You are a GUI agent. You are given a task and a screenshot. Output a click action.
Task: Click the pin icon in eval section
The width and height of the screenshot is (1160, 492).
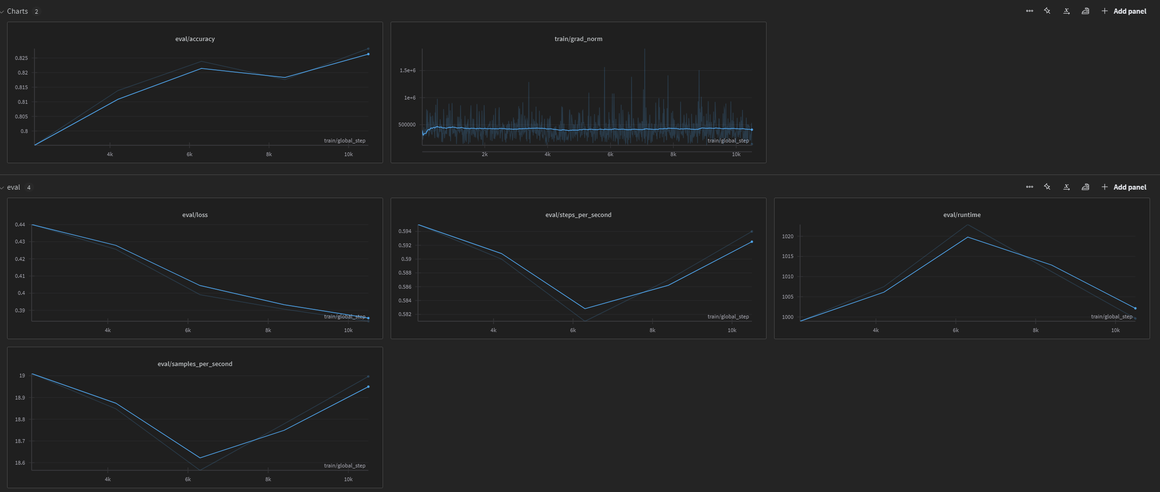[x=1047, y=187]
